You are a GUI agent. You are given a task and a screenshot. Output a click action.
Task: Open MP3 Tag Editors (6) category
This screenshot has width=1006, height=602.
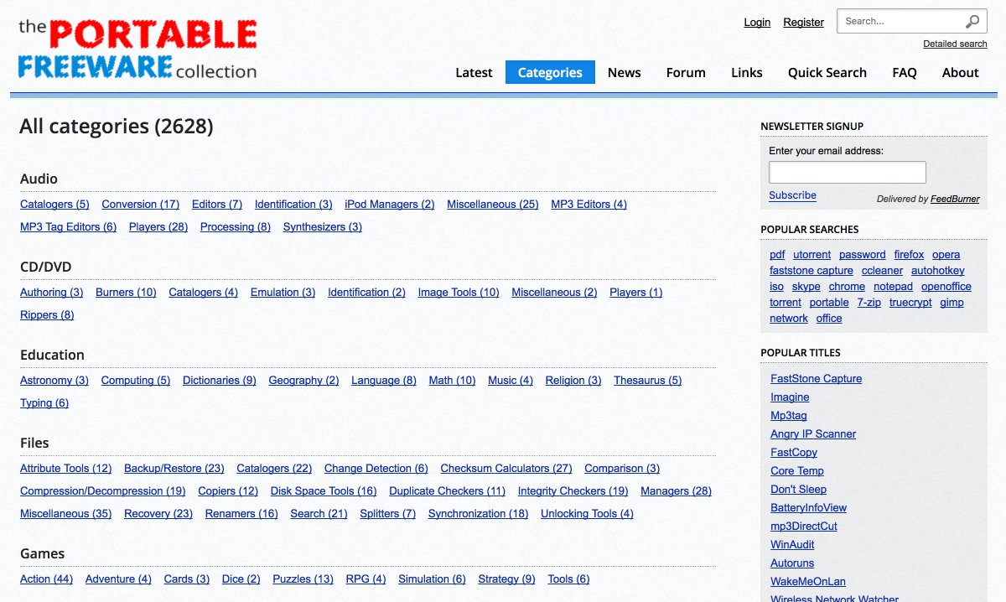pyautogui.click(x=68, y=227)
